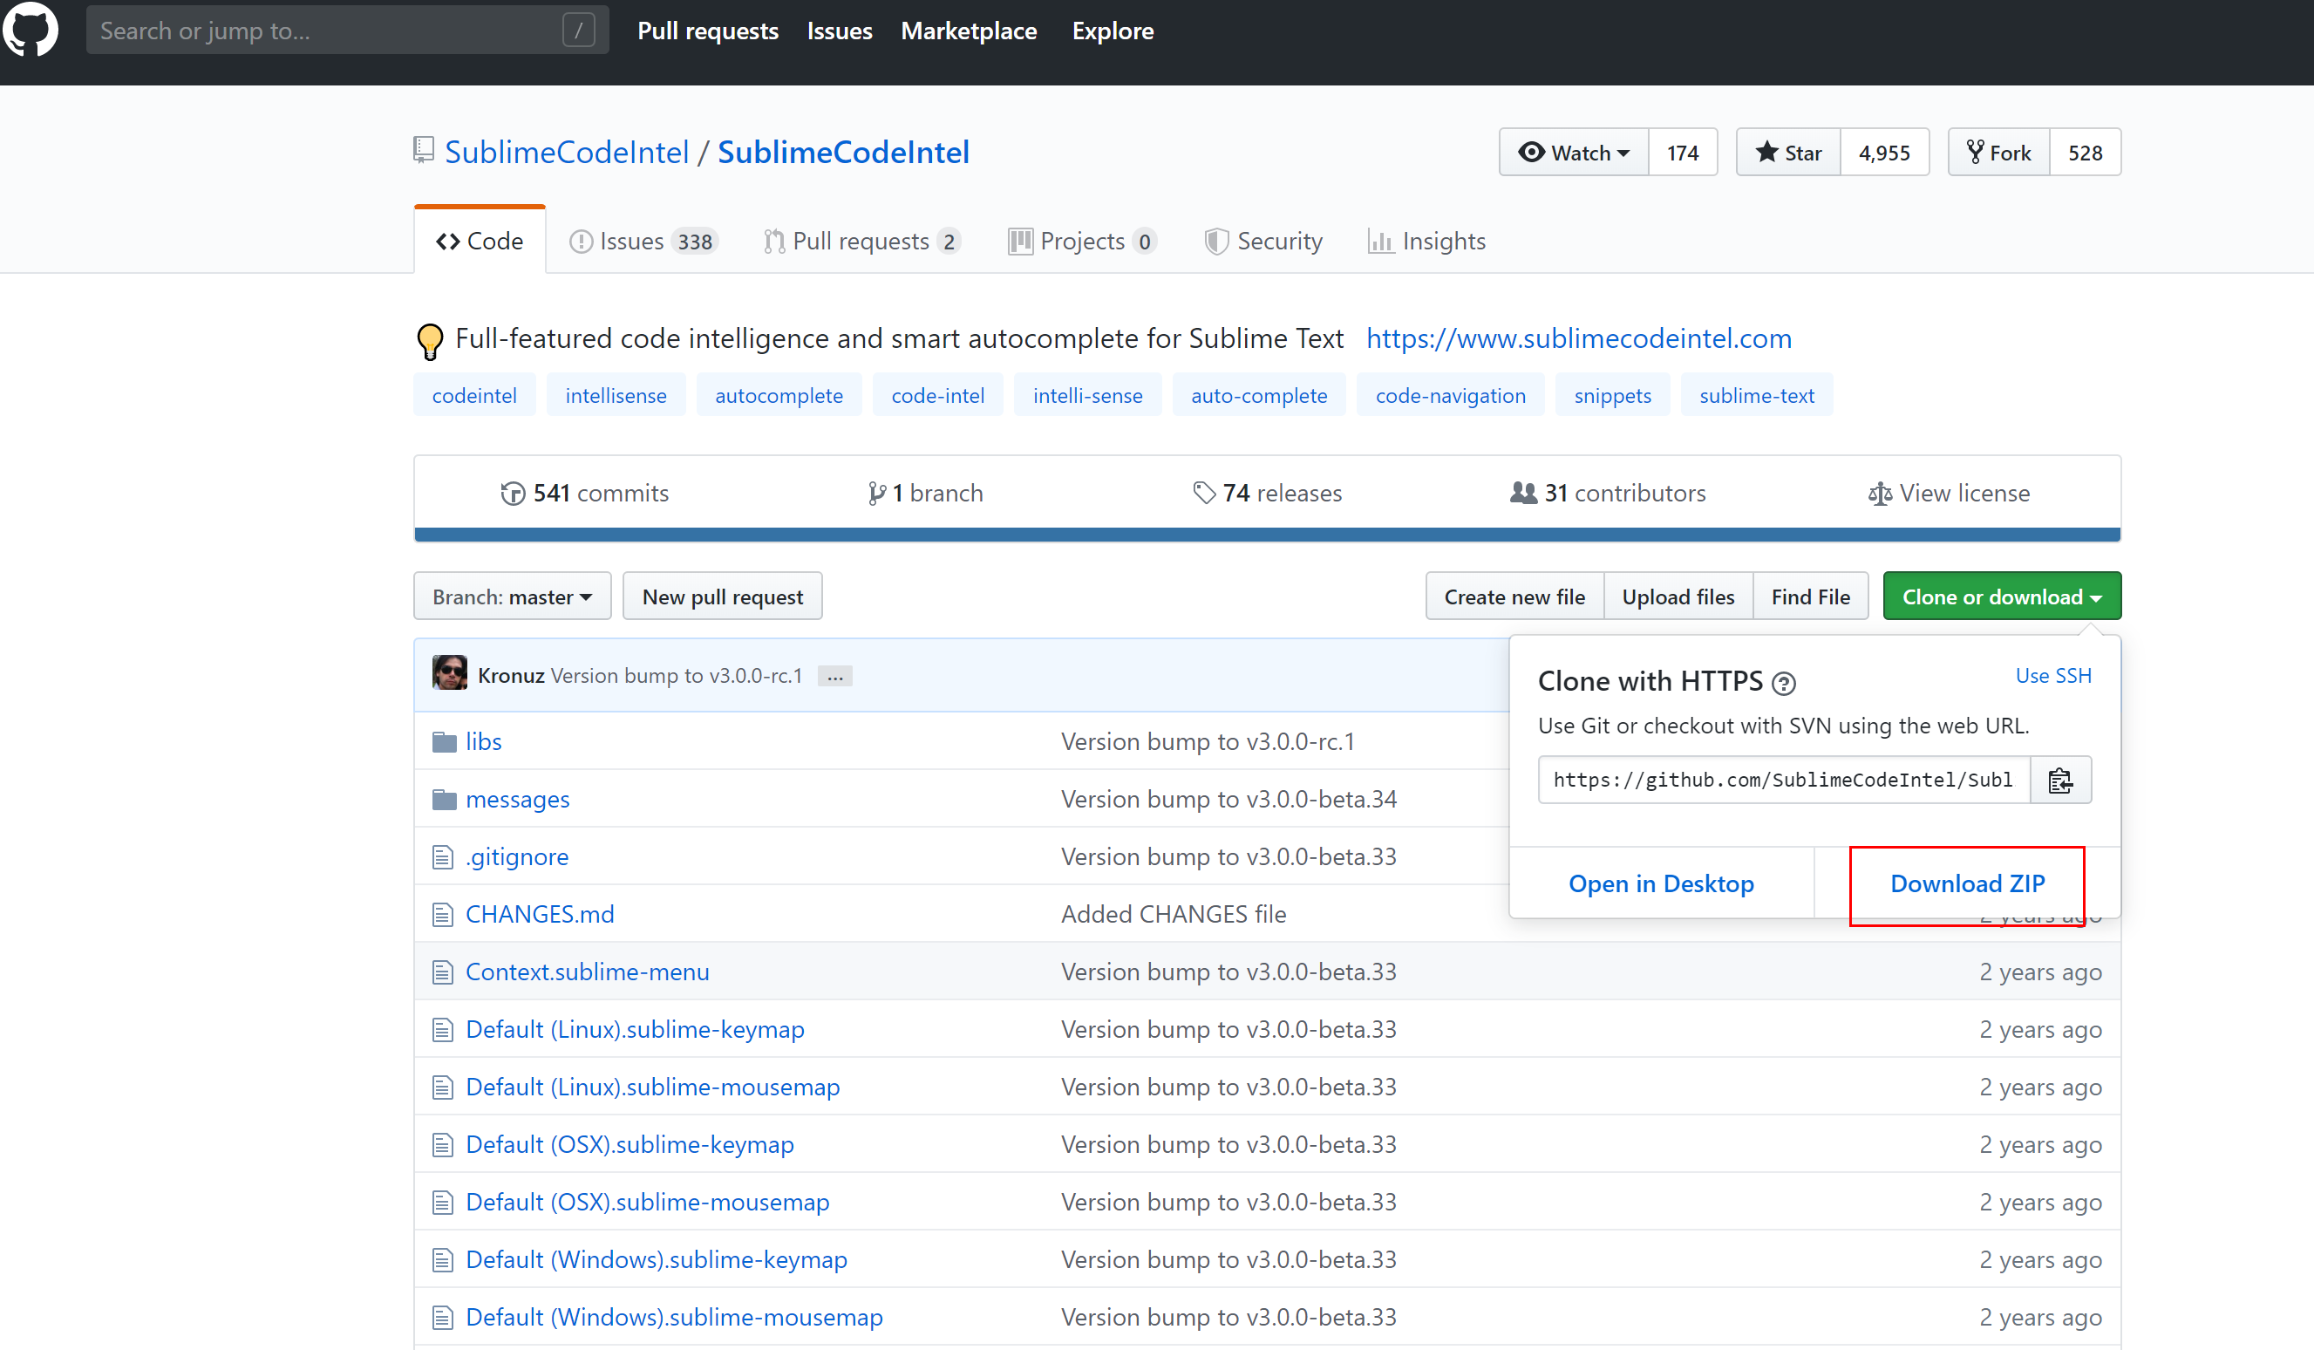Image resolution: width=2314 pixels, height=1350 pixels.
Task: Collapse the Clone or download dropdown
Action: coord(2001,597)
